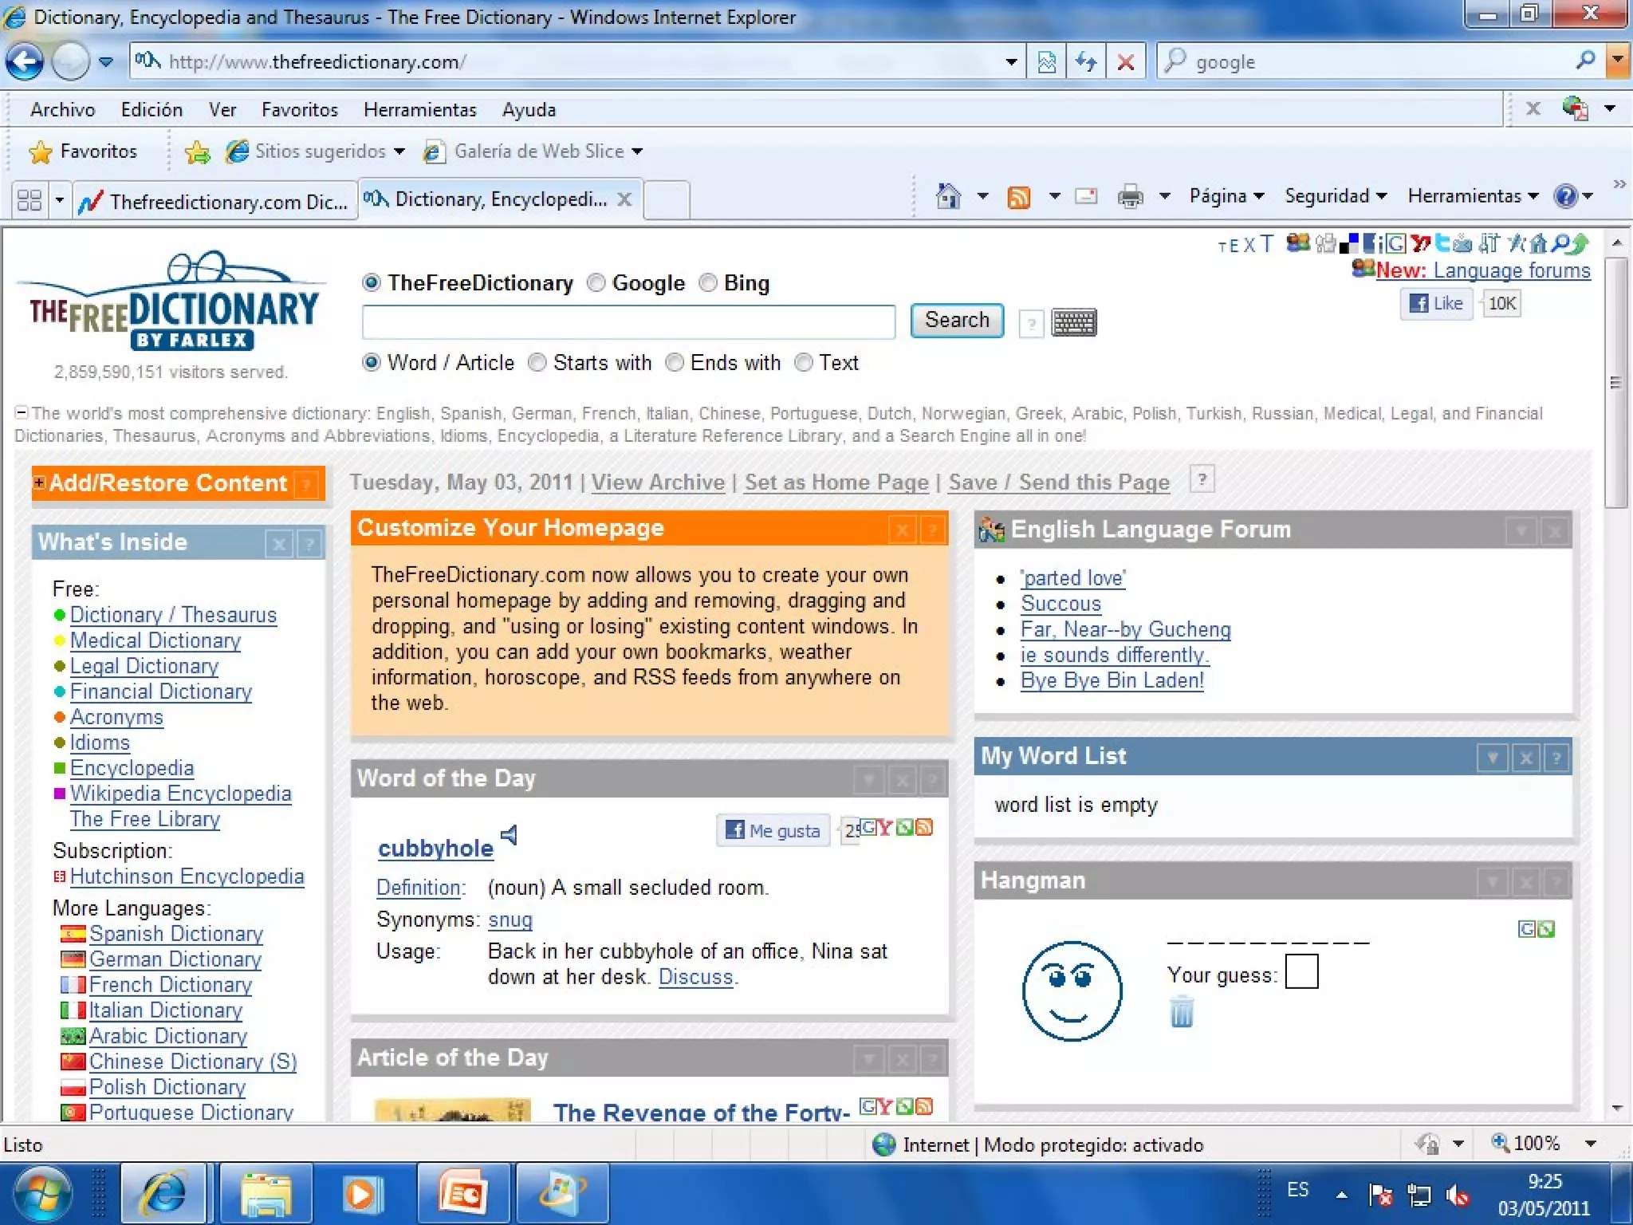Screen dimensions: 1633x1225
Task: Click the compatibility view icon in address bar
Action: (1046, 61)
